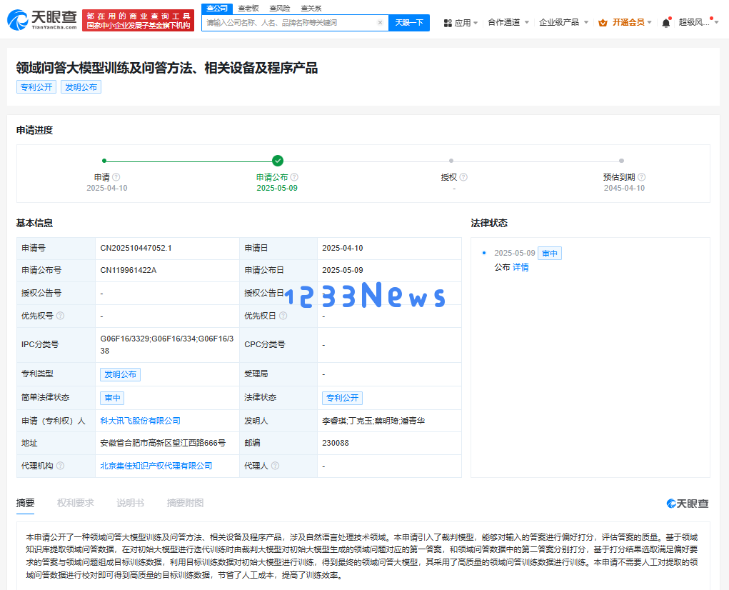Click the publication number CN119961422A
The width and height of the screenshot is (729, 590).
point(129,270)
